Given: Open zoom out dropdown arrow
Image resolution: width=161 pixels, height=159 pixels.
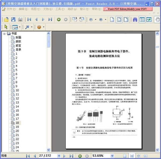Looking at the screenshot, I should pyautogui.click(x=96, y=20).
